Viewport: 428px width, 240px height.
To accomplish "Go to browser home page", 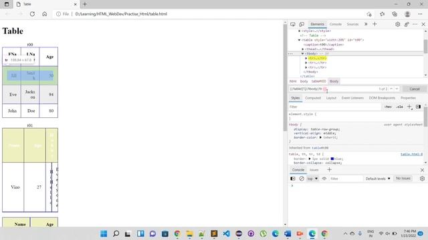I will coord(45,14).
